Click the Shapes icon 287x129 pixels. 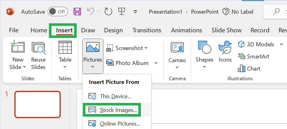point(204,48)
